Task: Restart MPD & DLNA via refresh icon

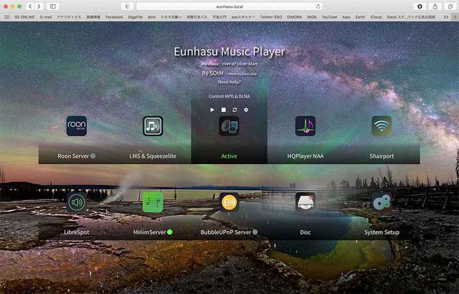Action: [235, 110]
